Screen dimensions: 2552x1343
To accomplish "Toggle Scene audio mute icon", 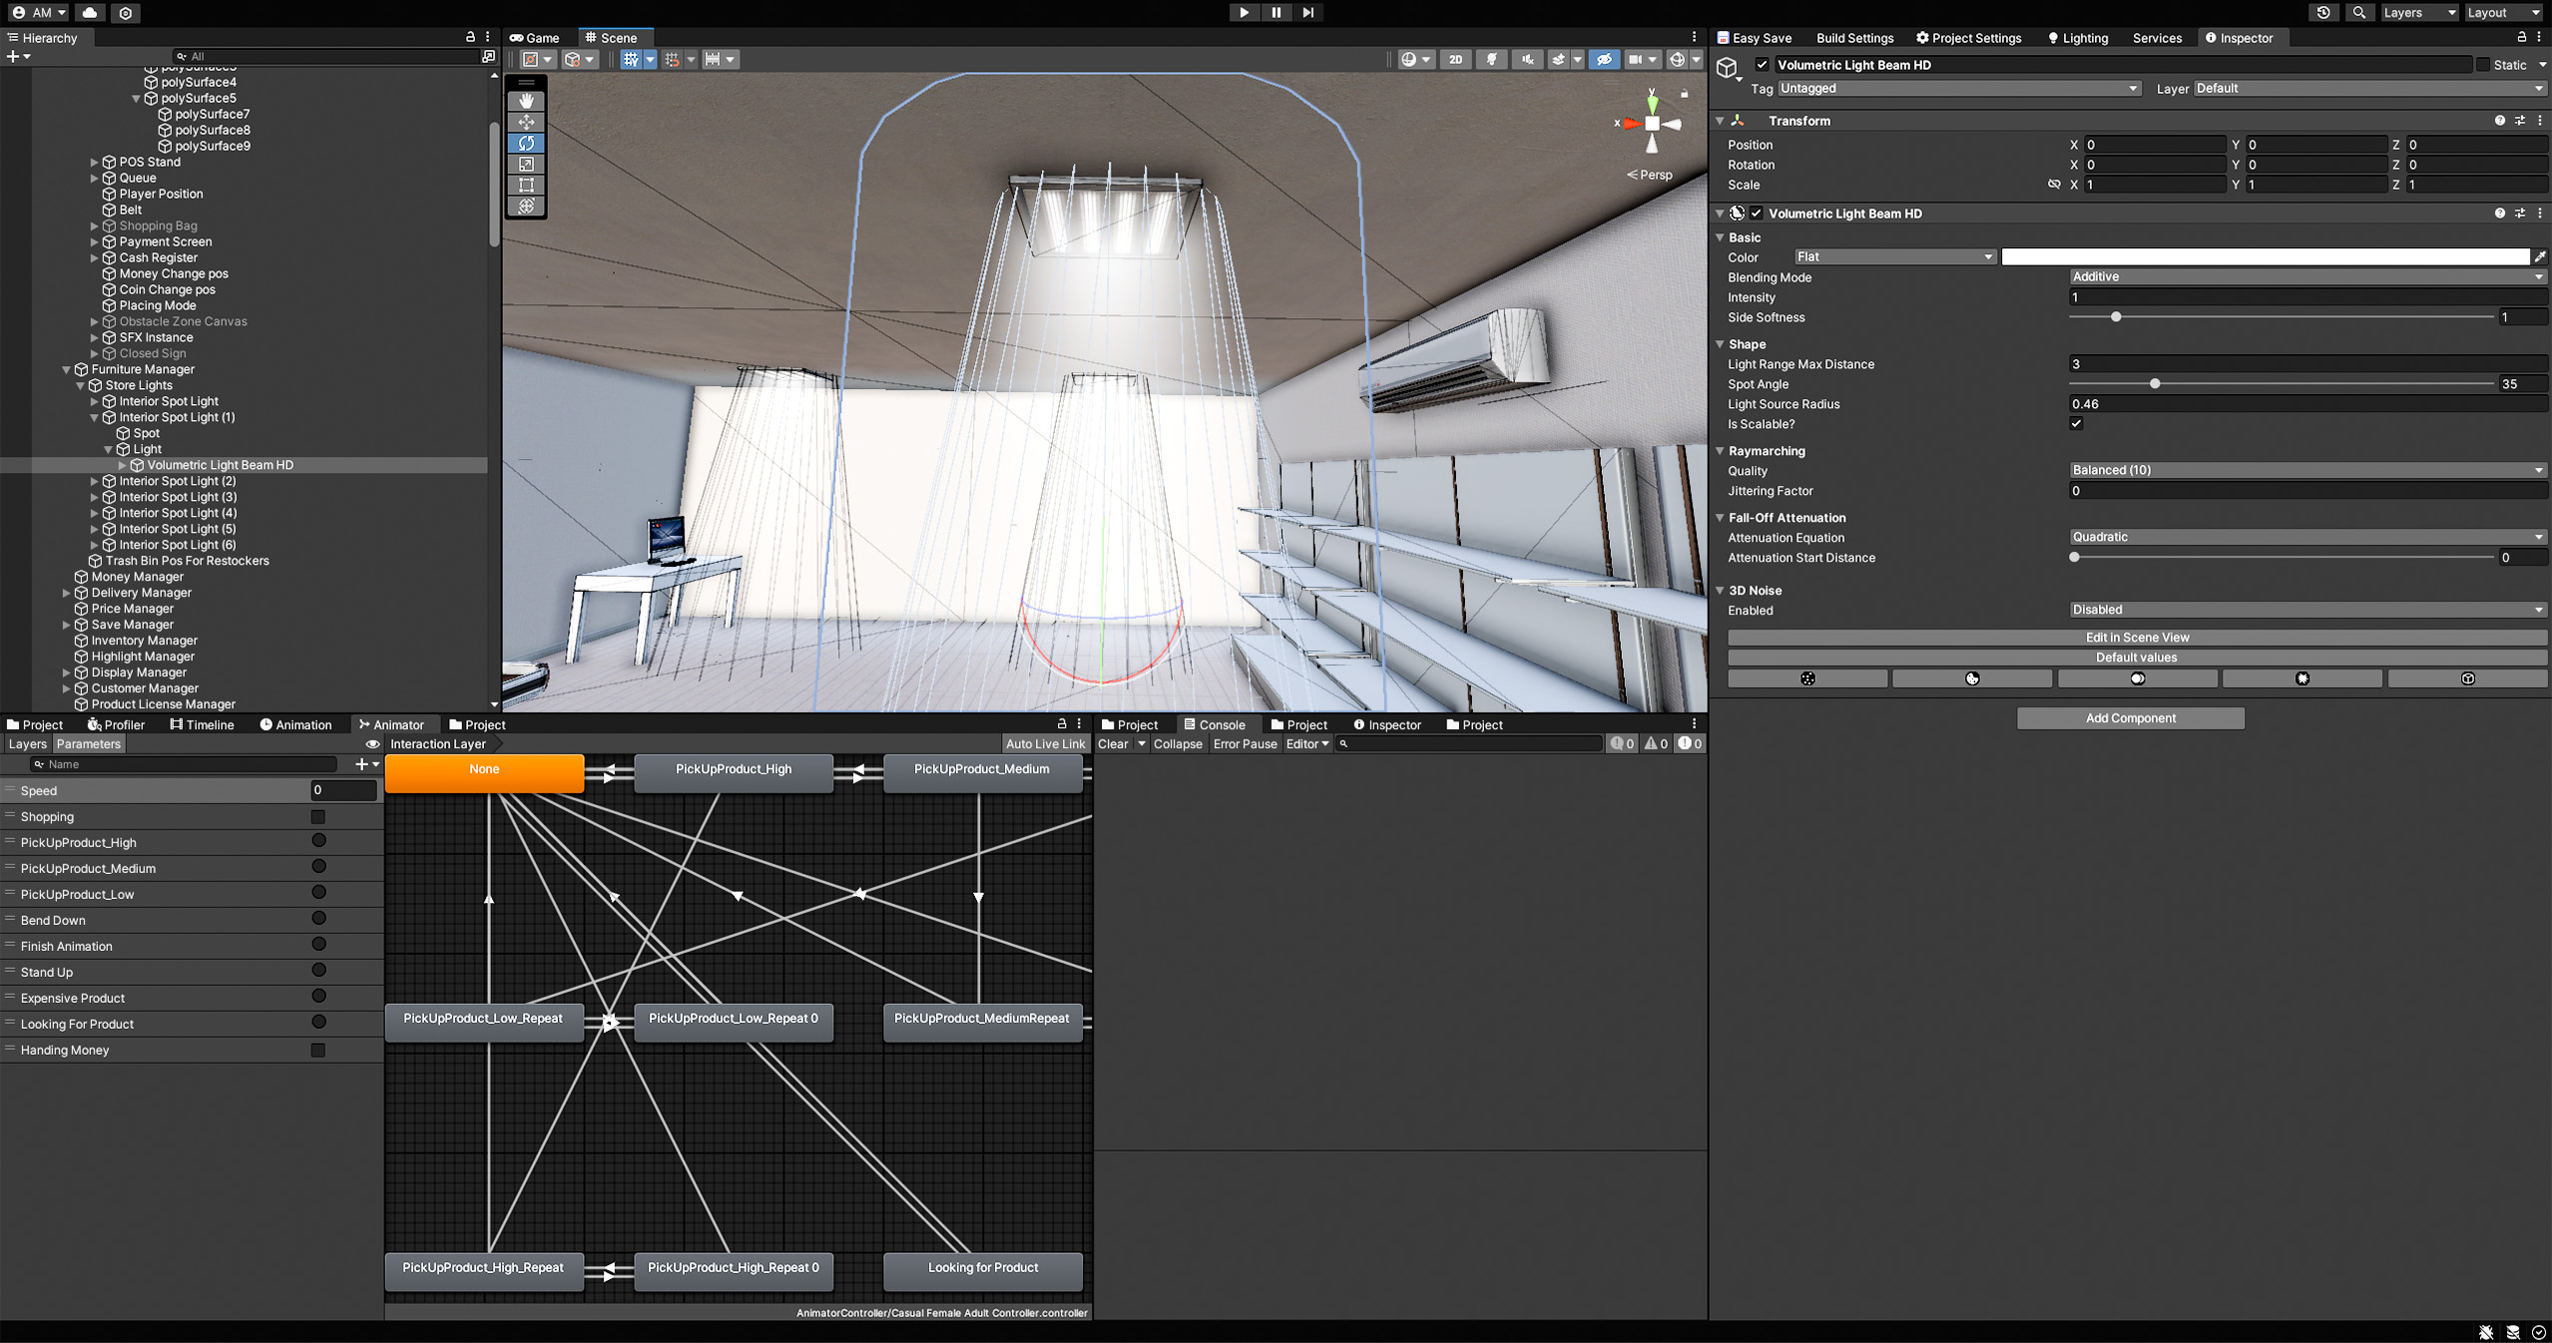I will coord(1527,59).
